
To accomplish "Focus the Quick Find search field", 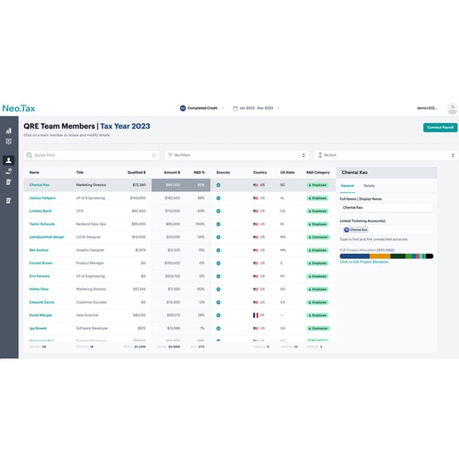I will point(91,155).
